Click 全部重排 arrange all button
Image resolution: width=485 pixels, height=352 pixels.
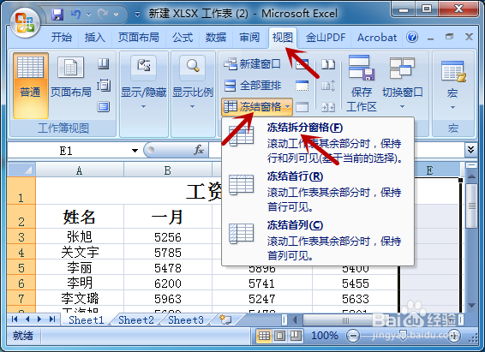252,86
